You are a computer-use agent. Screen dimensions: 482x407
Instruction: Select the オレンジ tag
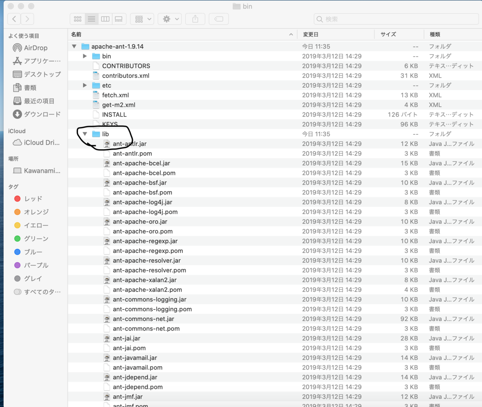coord(31,212)
